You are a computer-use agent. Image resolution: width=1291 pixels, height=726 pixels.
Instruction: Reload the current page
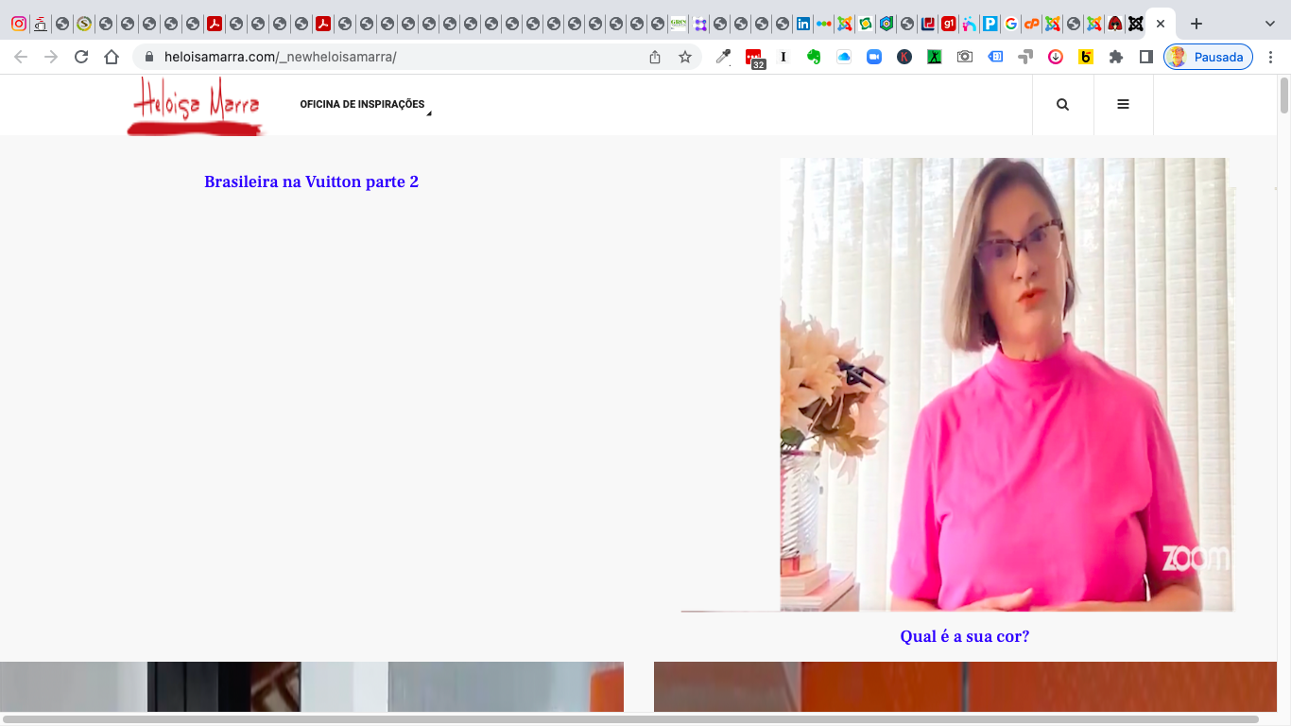pos(81,57)
